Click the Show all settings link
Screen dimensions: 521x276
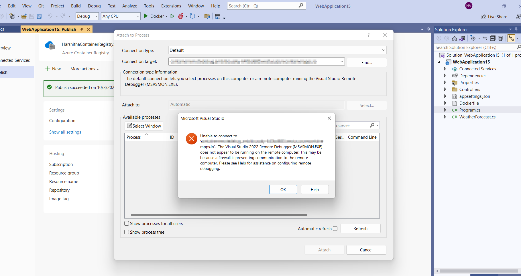click(x=65, y=132)
